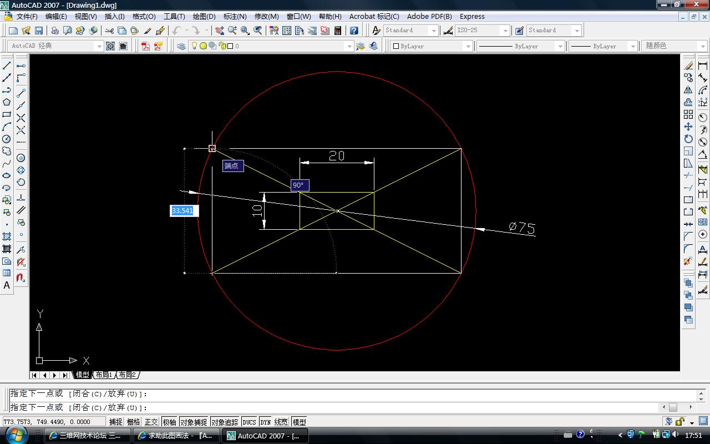
Task: Select the Mirror modify tool
Action: point(688,90)
